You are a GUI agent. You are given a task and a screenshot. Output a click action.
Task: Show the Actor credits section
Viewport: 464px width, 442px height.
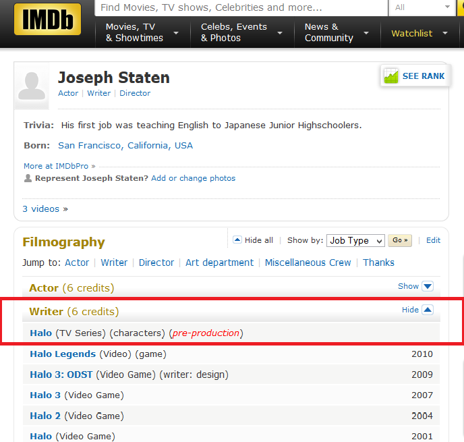coord(415,286)
